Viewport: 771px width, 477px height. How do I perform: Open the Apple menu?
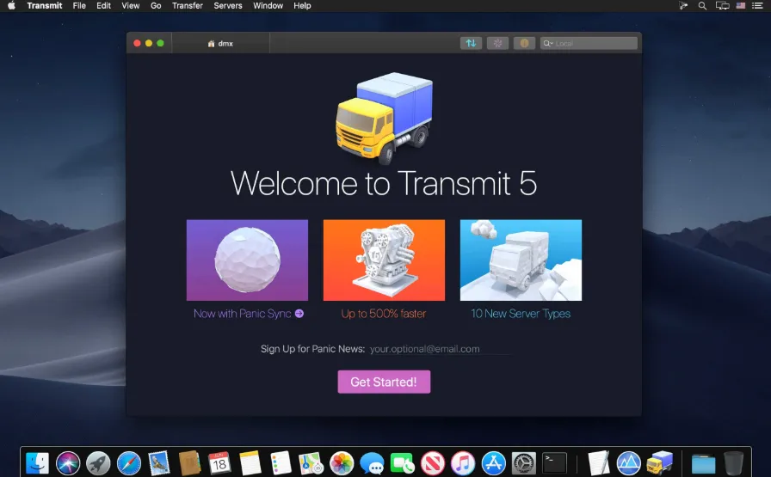click(11, 6)
